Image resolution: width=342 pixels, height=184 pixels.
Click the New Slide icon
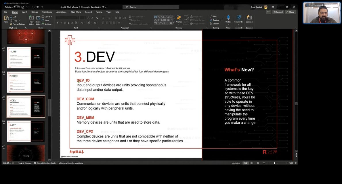point(32,18)
